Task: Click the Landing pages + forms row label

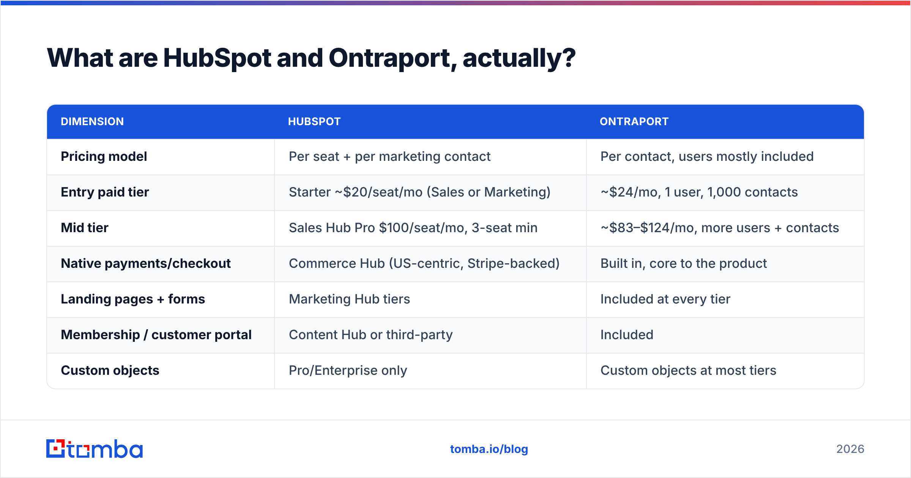Action: 133,299
